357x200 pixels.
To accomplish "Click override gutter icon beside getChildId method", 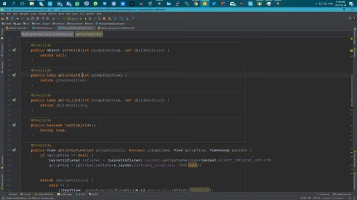I will coord(14,100).
